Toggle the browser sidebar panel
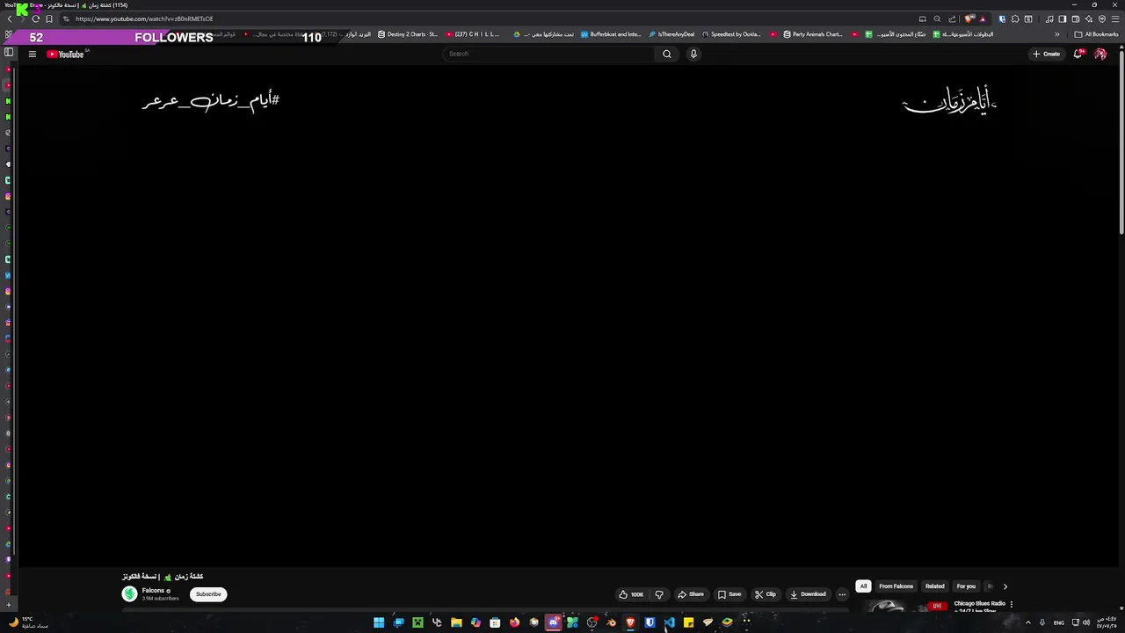The width and height of the screenshot is (1125, 633). [x=1062, y=18]
